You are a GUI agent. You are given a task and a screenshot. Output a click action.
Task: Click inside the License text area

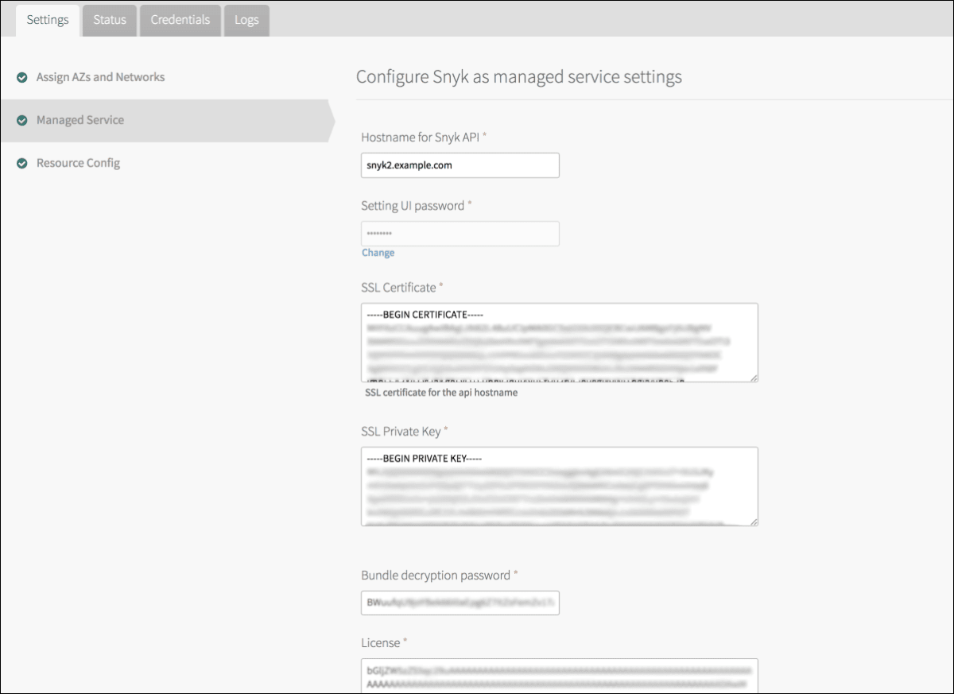tap(560, 676)
